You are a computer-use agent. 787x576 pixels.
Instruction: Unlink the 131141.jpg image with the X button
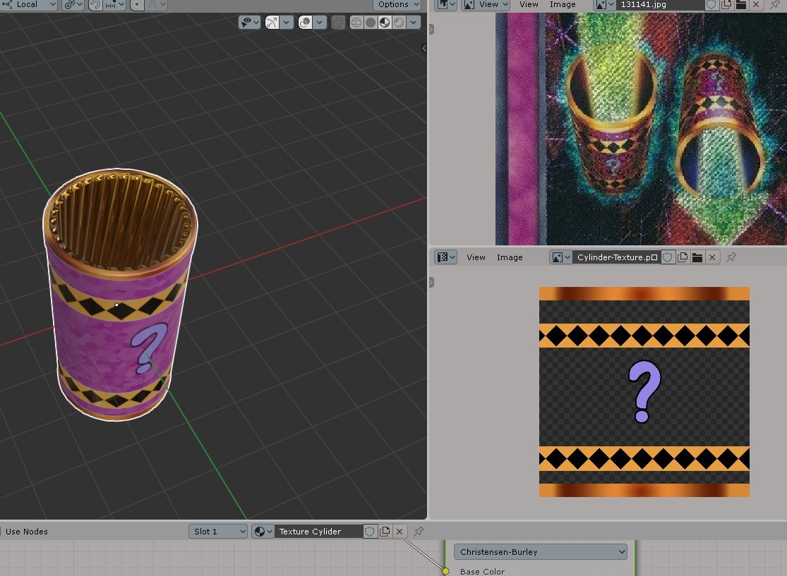[x=755, y=5]
